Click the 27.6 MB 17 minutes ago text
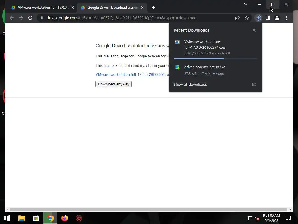The height and width of the screenshot is (224, 298). coord(204,74)
